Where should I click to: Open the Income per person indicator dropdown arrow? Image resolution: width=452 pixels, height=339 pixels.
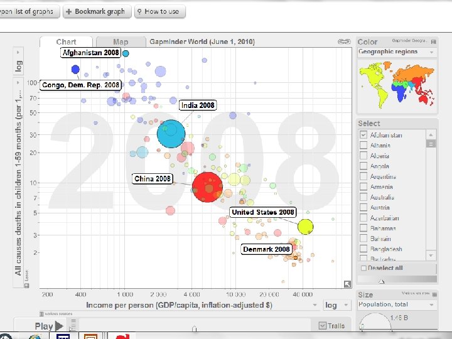coord(315,304)
